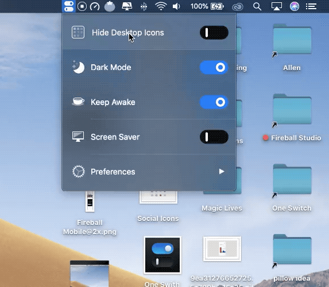Click the pillow idea name label
The width and height of the screenshot is (329, 287).
point(292,278)
